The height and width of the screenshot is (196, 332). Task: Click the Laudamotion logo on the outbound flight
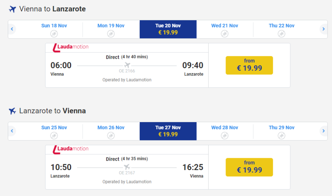coord(71,47)
